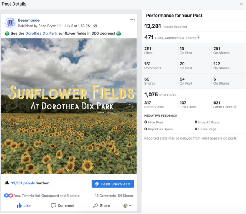Click the 0 Unlike Page feedback
Screen dimensions: 246x214
(206, 129)
